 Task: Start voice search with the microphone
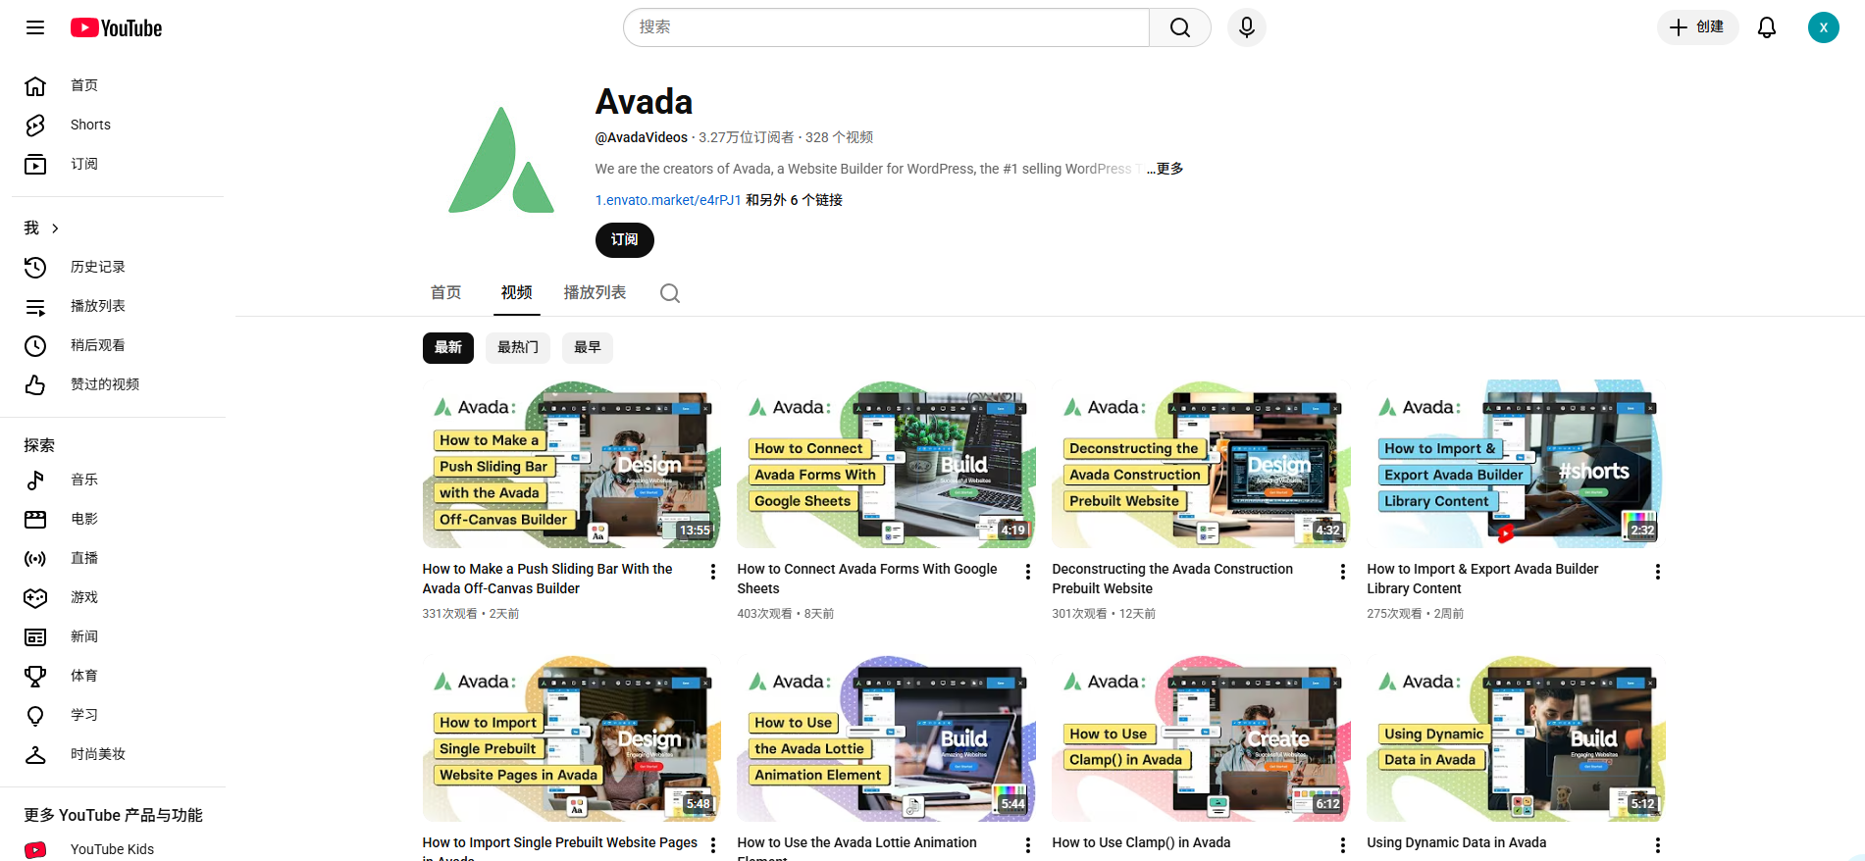1247,27
